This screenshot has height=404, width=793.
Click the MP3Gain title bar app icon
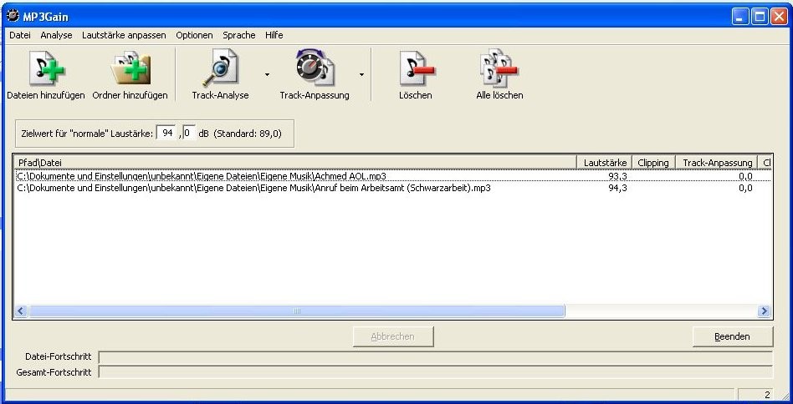[13, 16]
